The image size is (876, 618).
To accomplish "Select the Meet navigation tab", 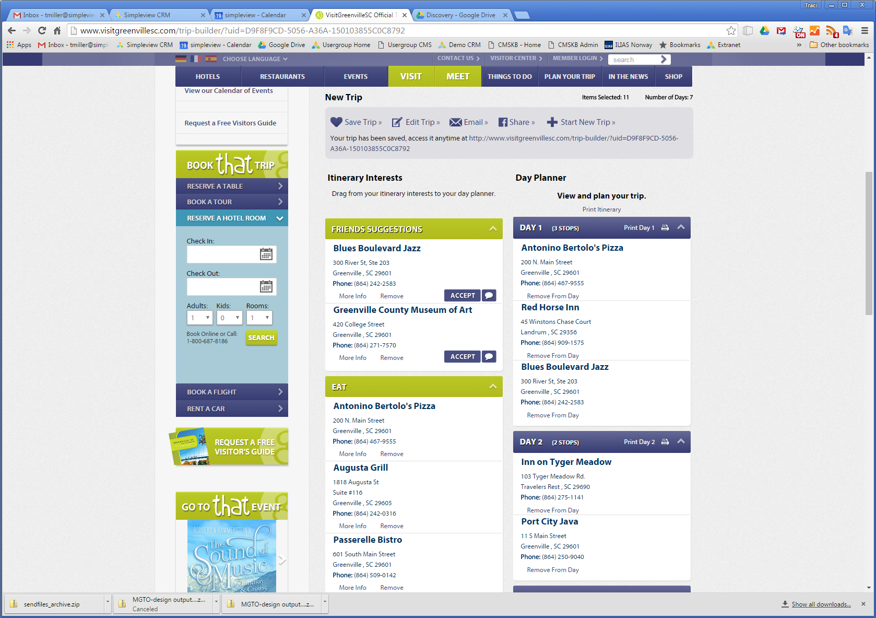I will coord(458,76).
